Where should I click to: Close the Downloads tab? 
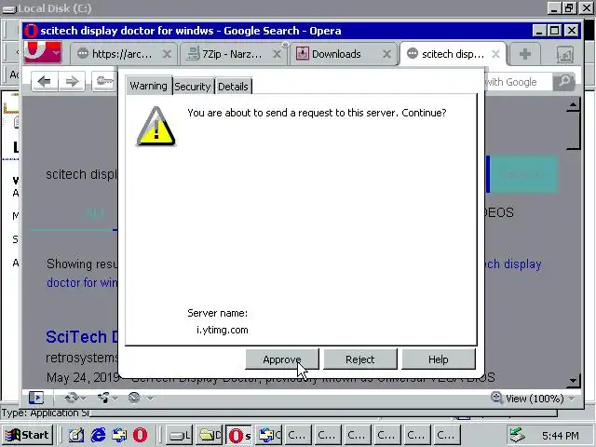386,54
